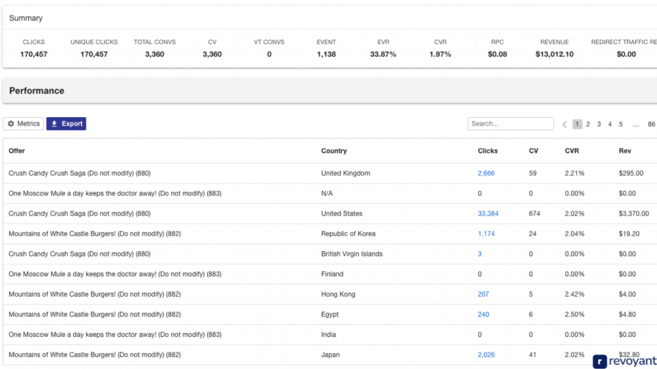Select the Republic of Korea cell
This screenshot has width=657, height=369.
[x=348, y=233]
